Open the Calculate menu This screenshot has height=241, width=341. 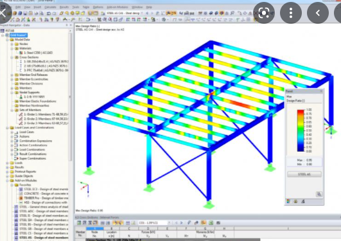[50, 7]
